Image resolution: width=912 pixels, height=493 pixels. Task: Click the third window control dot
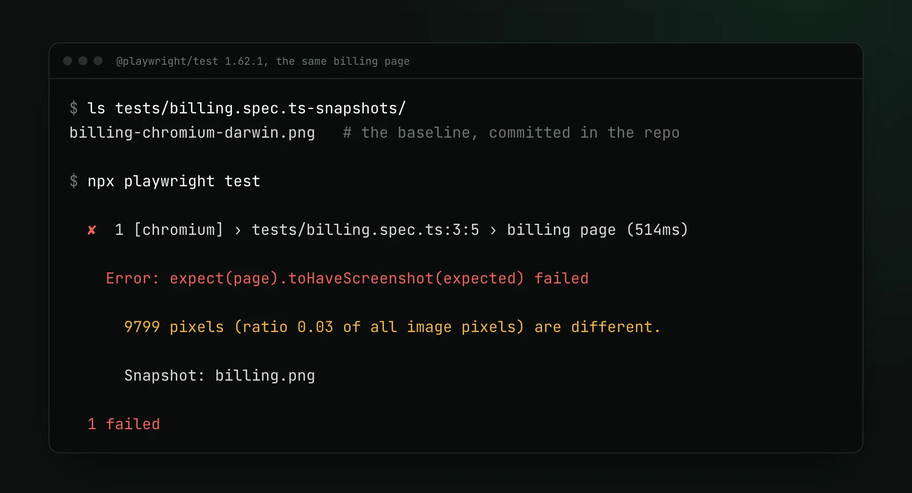tap(98, 61)
